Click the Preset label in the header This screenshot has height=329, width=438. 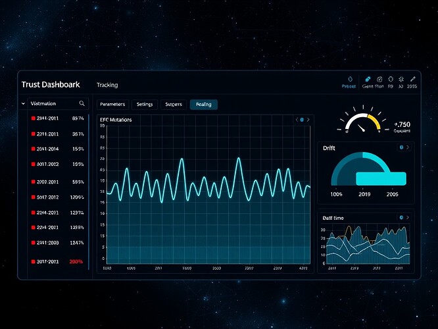tap(349, 86)
